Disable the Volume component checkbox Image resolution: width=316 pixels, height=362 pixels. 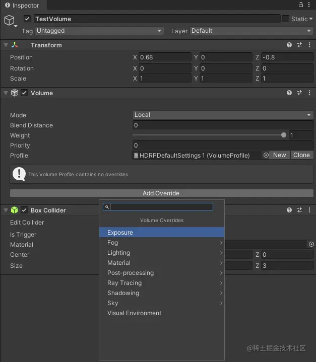pos(24,93)
